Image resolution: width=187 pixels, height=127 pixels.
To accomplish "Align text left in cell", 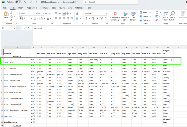I will [x=56, y=18].
